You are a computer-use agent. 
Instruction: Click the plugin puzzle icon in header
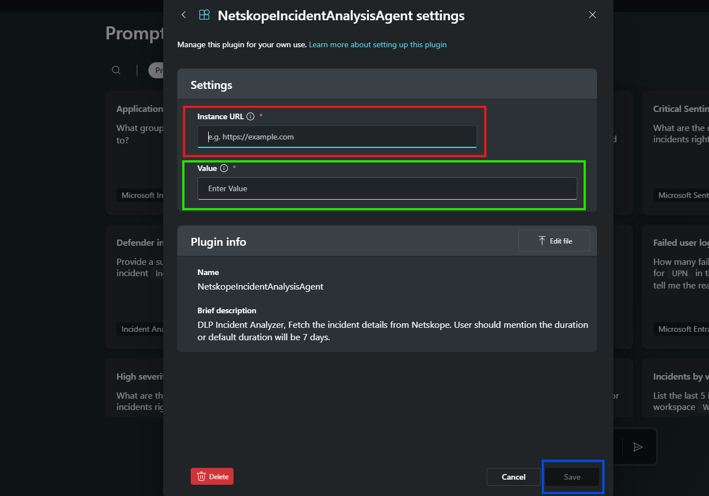click(x=204, y=15)
